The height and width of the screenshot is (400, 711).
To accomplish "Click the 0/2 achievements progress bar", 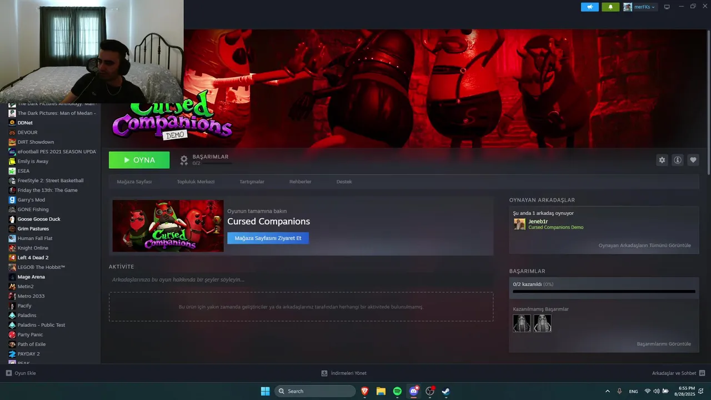I will [x=604, y=291].
